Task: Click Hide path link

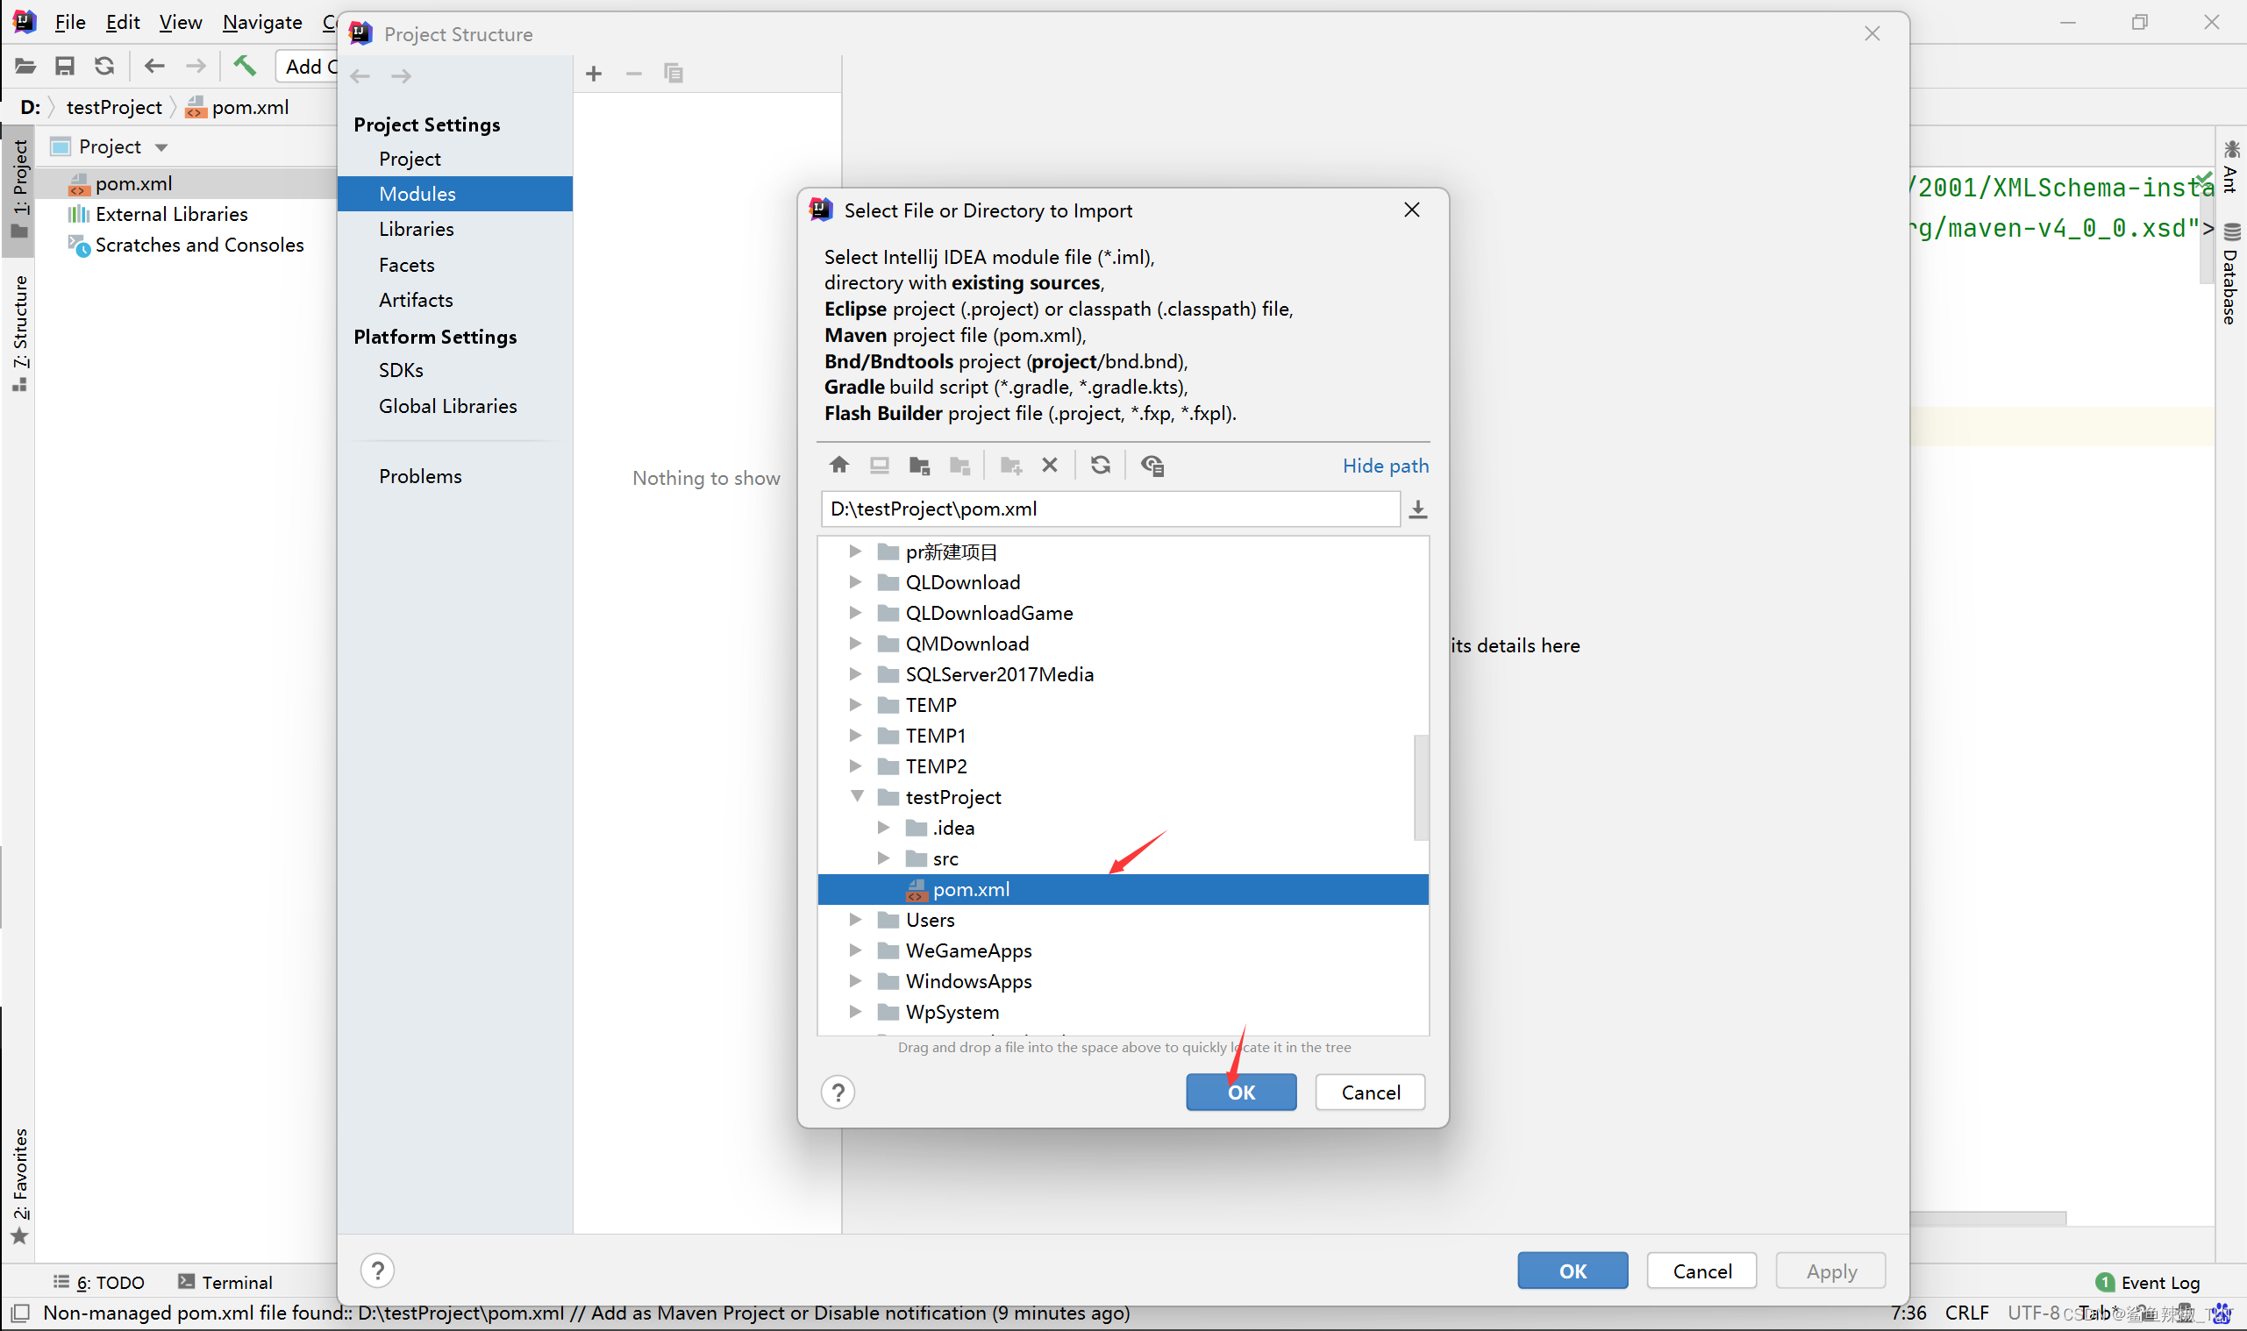Action: point(1384,466)
